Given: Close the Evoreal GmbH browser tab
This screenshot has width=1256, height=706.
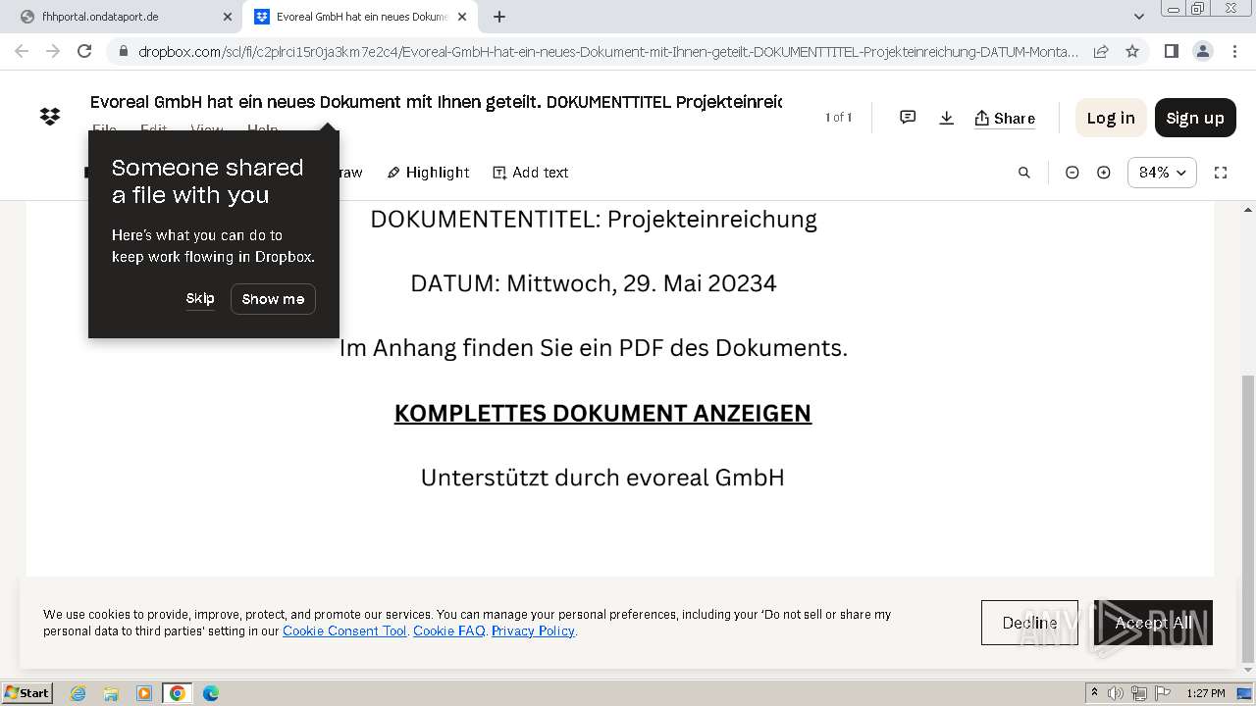Looking at the screenshot, I should click(462, 17).
